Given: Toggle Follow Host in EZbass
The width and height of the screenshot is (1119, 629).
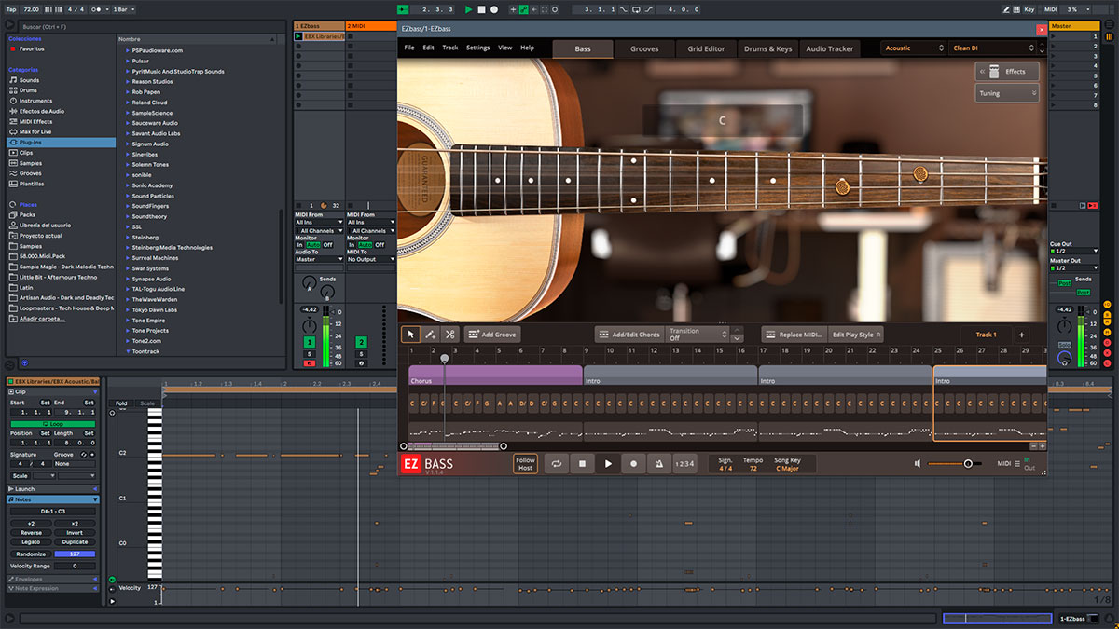Looking at the screenshot, I should (x=526, y=463).
